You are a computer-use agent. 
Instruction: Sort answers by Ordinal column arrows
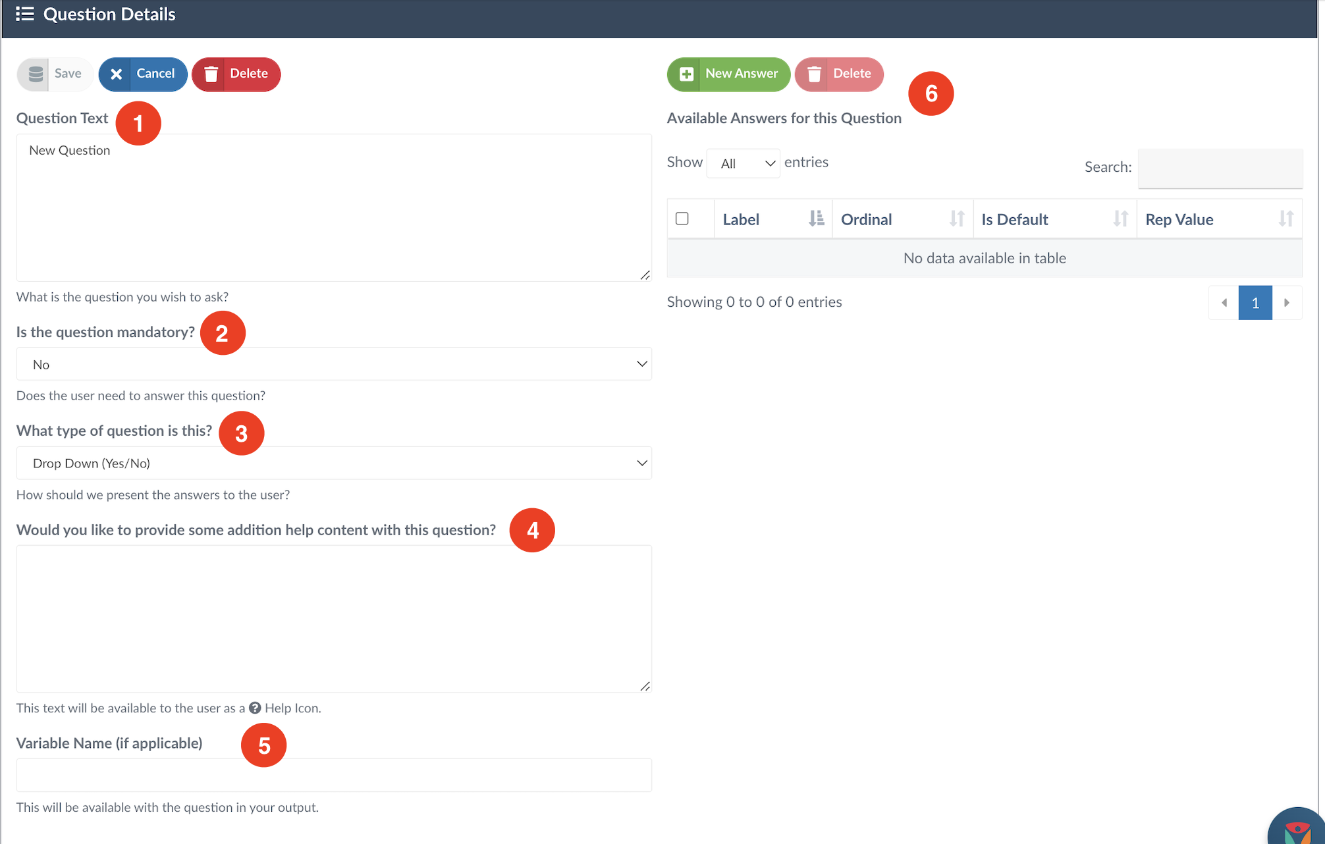tap(956, 219)
